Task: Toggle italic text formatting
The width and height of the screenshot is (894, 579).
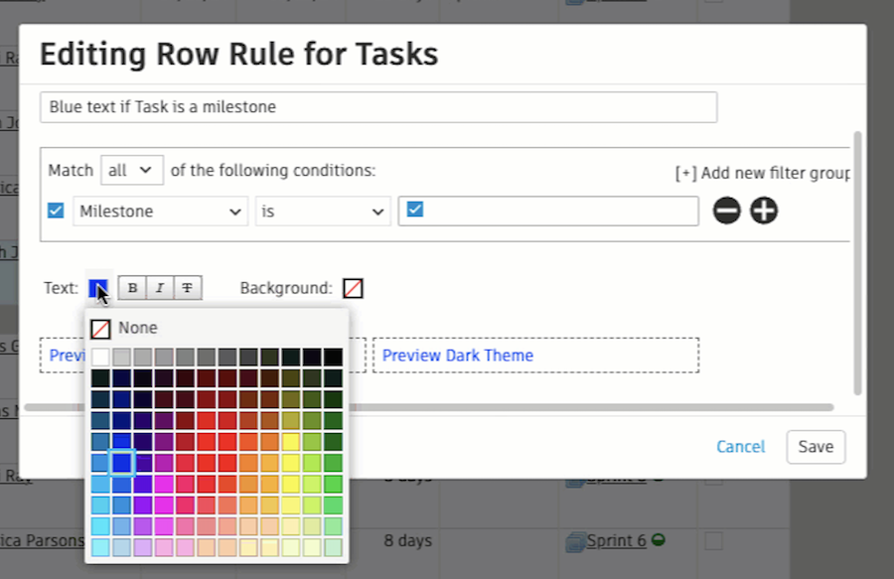Action: pos(159,288)
